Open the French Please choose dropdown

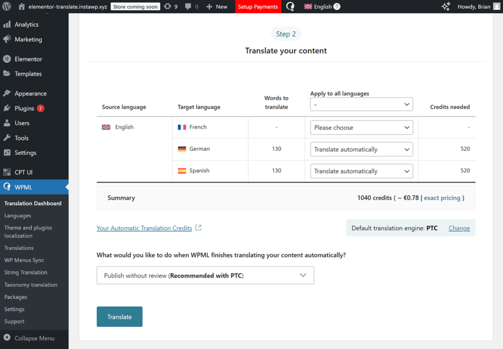361,127
